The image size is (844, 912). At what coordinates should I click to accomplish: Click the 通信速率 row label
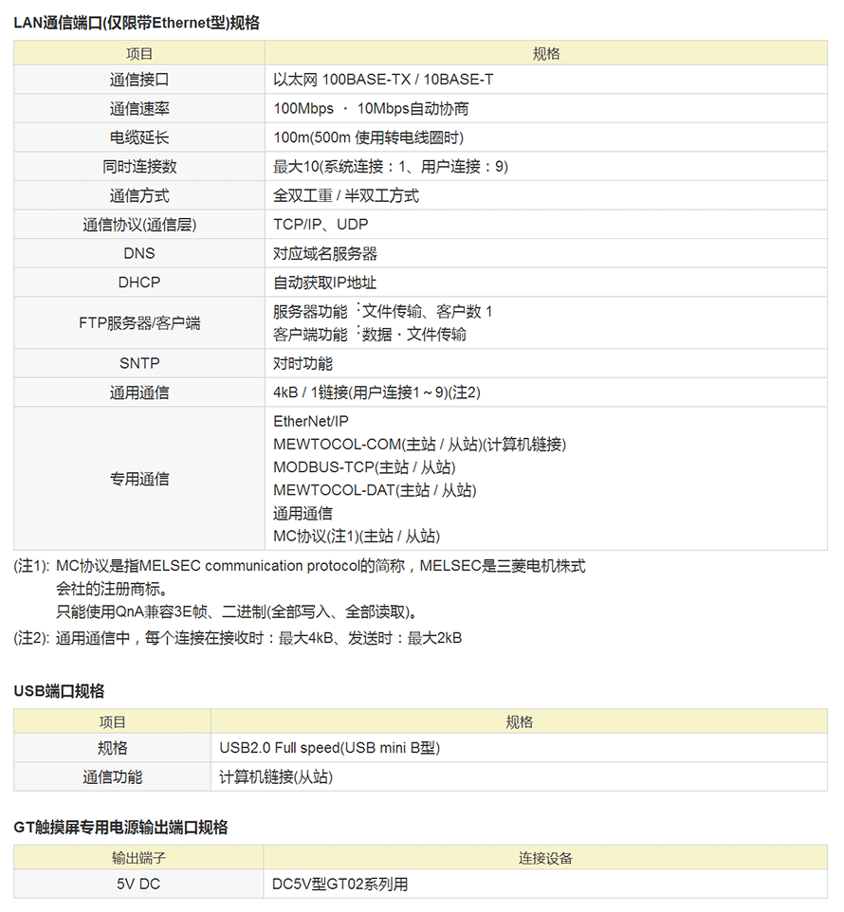(x=138, y=109)
